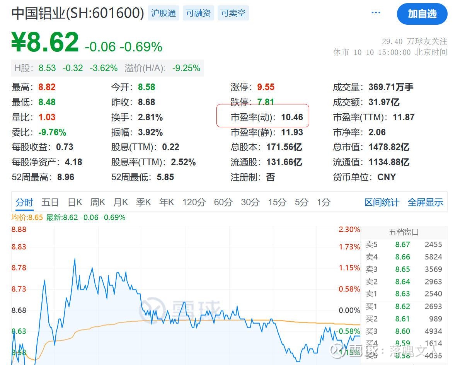The width and height of the screenshot is (453, 365).
Task: Click the stock title 中国铝业(SH:601600)
Action: [78, 13]
